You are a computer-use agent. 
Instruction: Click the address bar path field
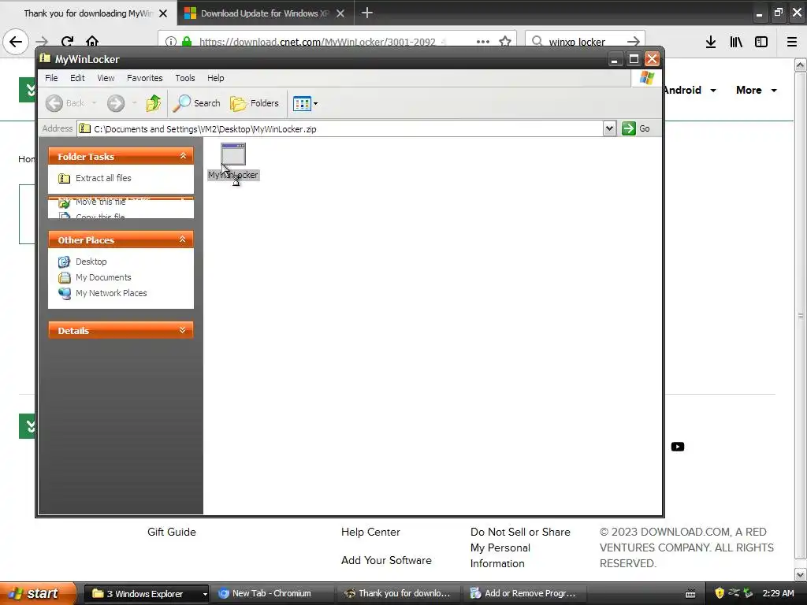coord(340,128)
